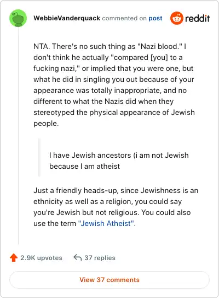Screen dimensions: 219x298
Task: Click the reply arrow icon
Action: coord(77,257)
